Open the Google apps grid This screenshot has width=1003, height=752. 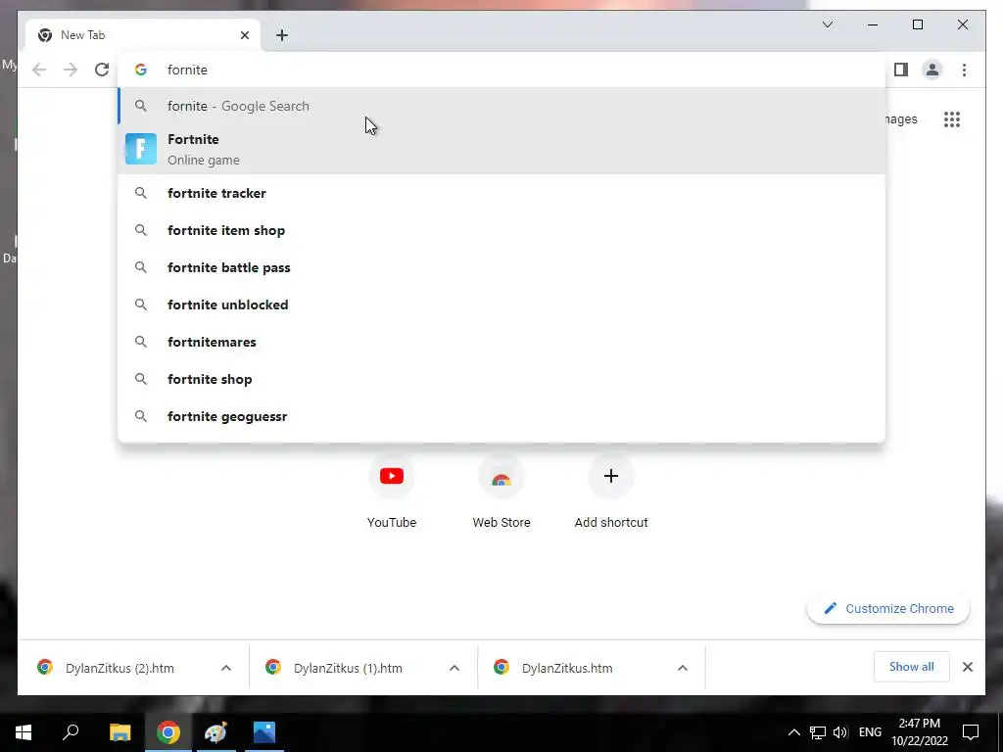tap(952, 118)
